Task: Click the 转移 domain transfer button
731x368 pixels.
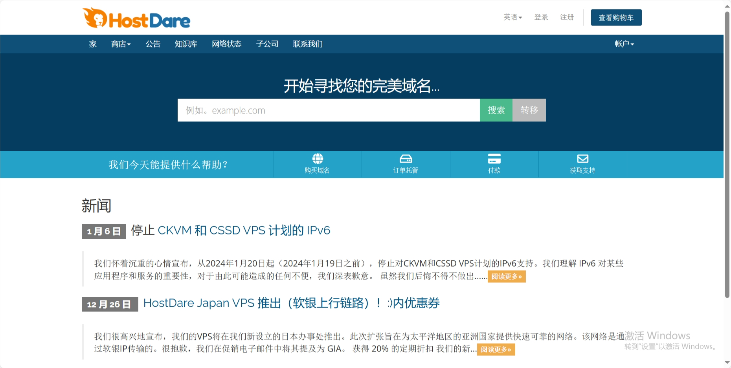Action: [x=529, y=110]
